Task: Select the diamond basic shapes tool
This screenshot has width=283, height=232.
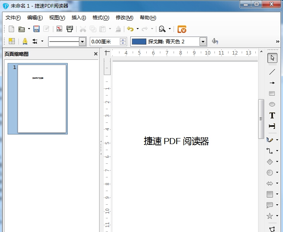Action: (270, 161)
